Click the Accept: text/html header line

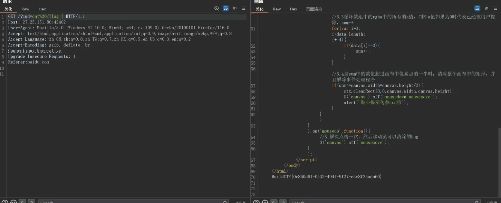tap(120, 33)
